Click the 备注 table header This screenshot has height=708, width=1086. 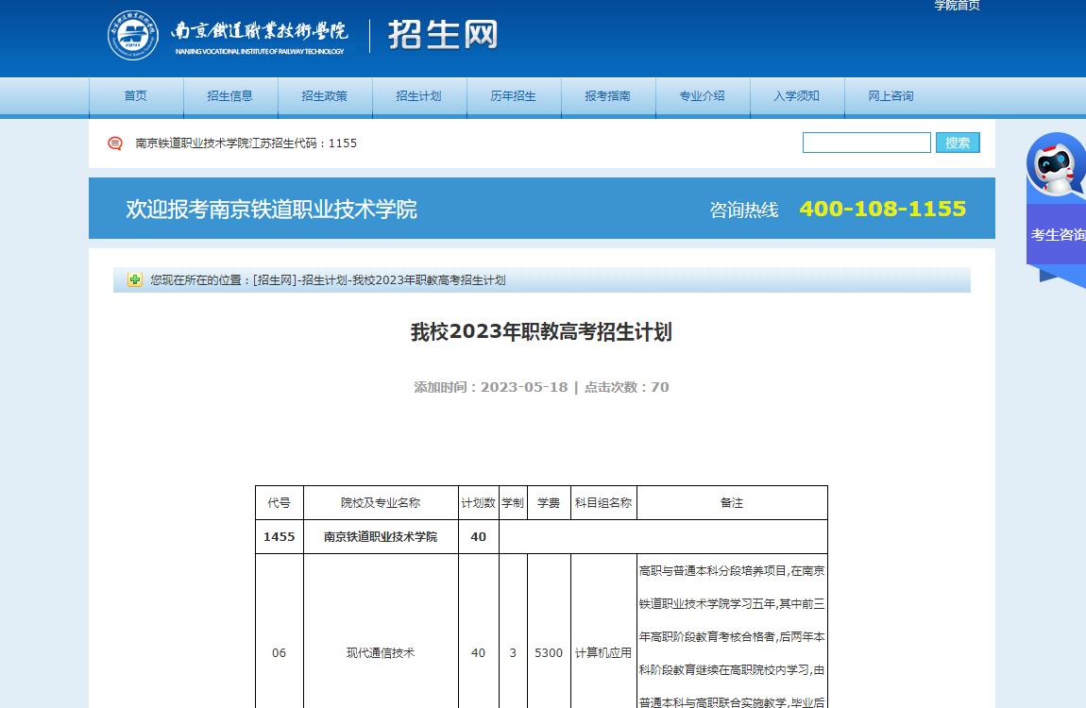[732, 503]
